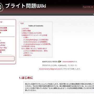The height and width of the screenshot is (94, 94).
Task: Go to the <注意> subsection link
Action: pos(26,37)
